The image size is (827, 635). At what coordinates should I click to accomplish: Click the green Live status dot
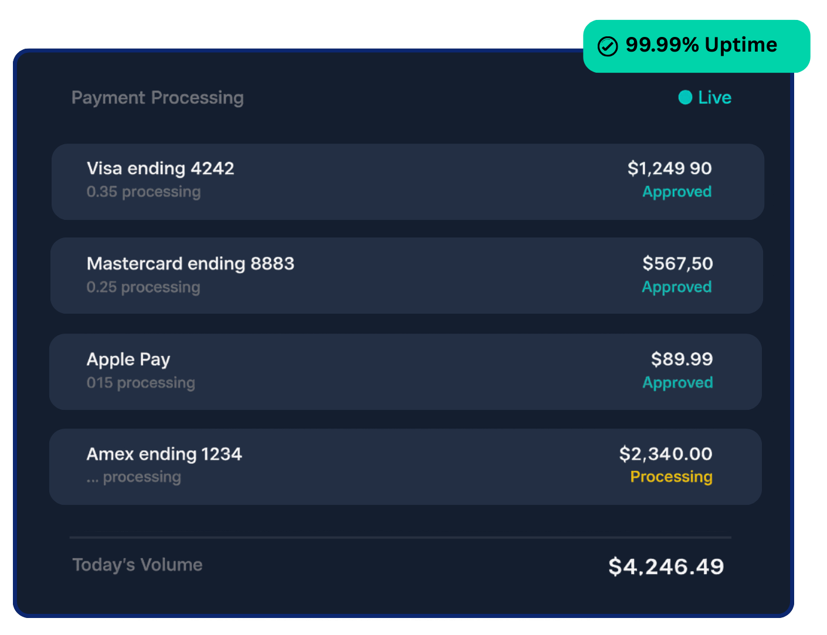click(x=685, y=97)
